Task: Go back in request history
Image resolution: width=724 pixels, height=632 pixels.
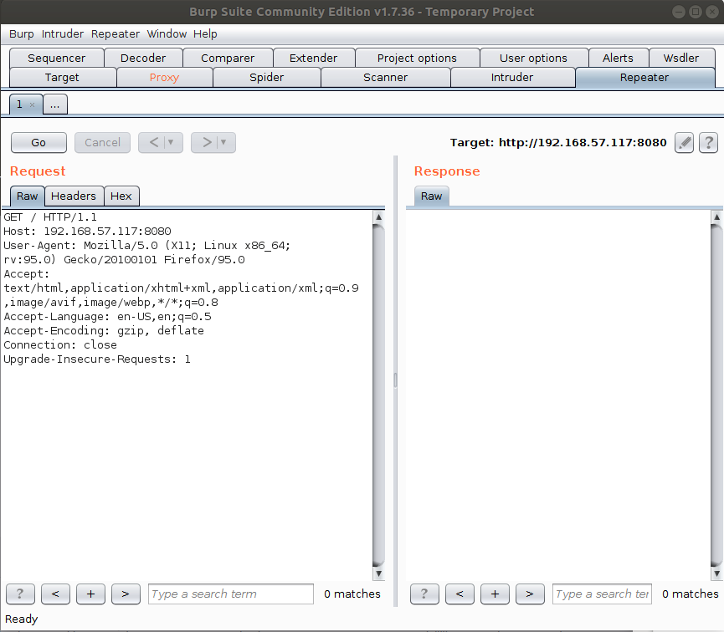Action: point(154,143)
